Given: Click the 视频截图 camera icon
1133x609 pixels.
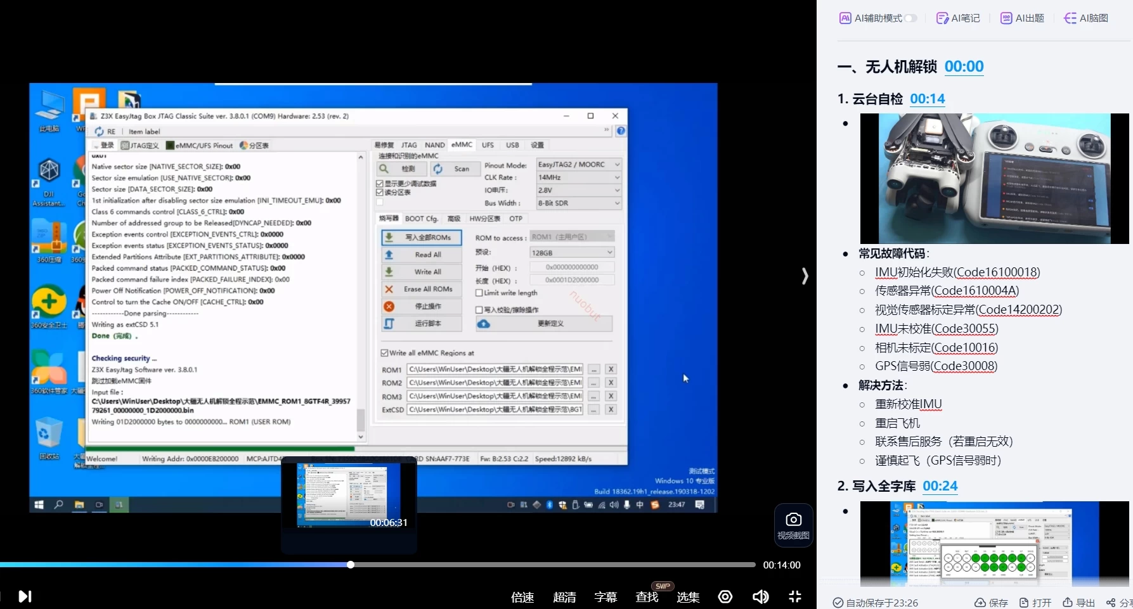Looking at the screenshot, I should [793, 520].
